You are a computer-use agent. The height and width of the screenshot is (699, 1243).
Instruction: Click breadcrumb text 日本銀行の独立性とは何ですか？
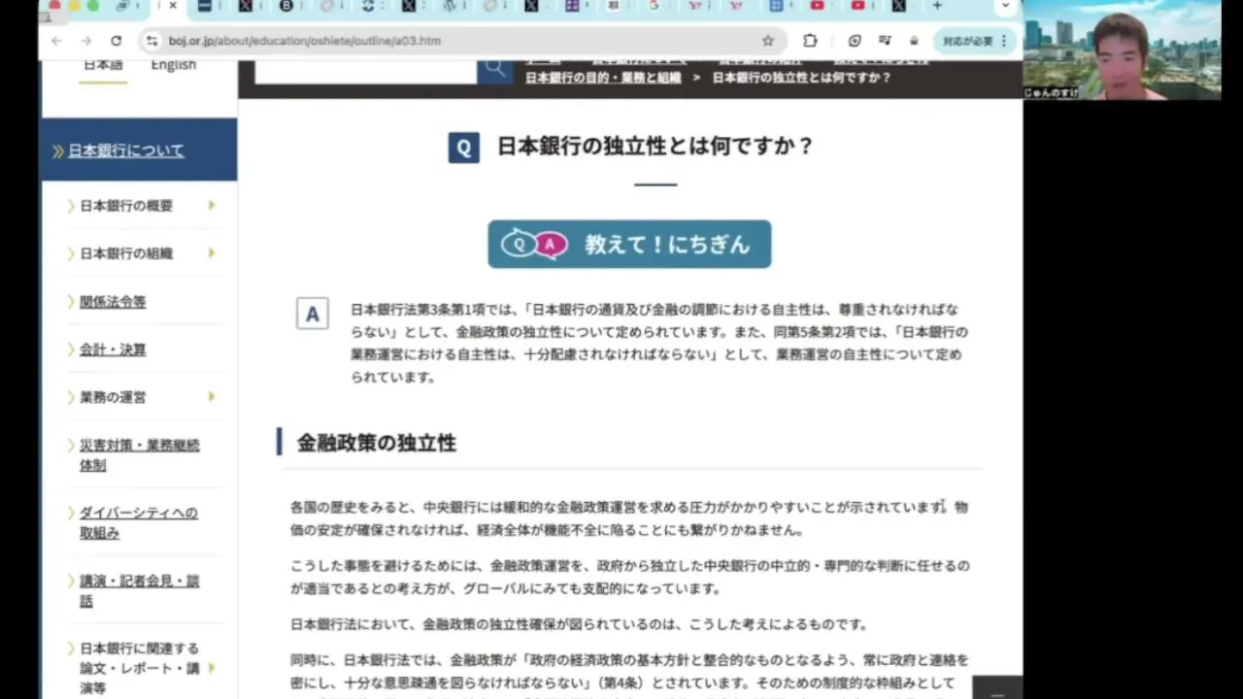pos(802,78)
